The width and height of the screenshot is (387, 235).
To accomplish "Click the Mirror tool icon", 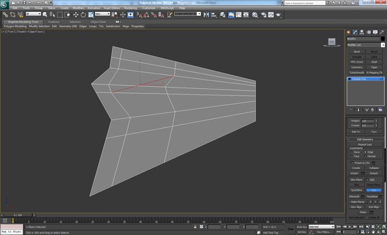I will pos(206,14).
